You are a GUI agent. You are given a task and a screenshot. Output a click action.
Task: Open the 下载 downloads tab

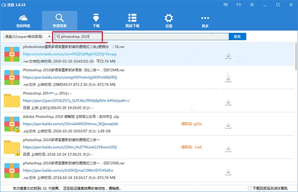[96, 20]
